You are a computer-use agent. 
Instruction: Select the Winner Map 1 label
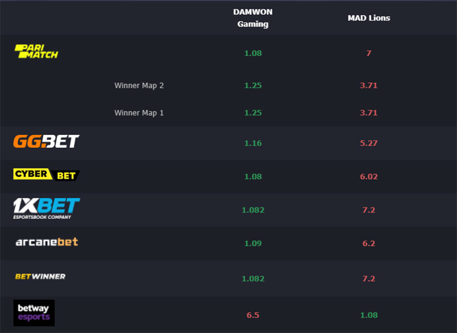coord(139,113)
